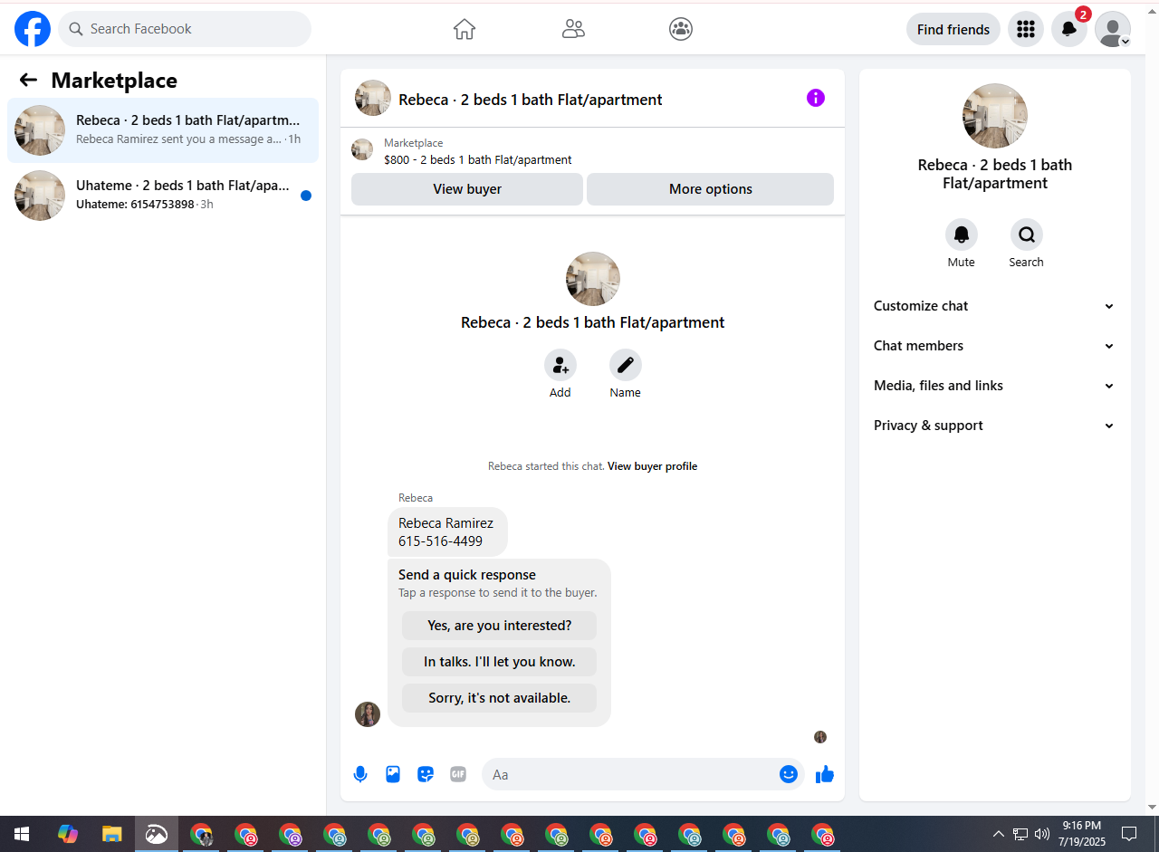Open Copilot from the taskbar
The height and width of the screenshot is (852, 1159).
(x=68, y=834)
